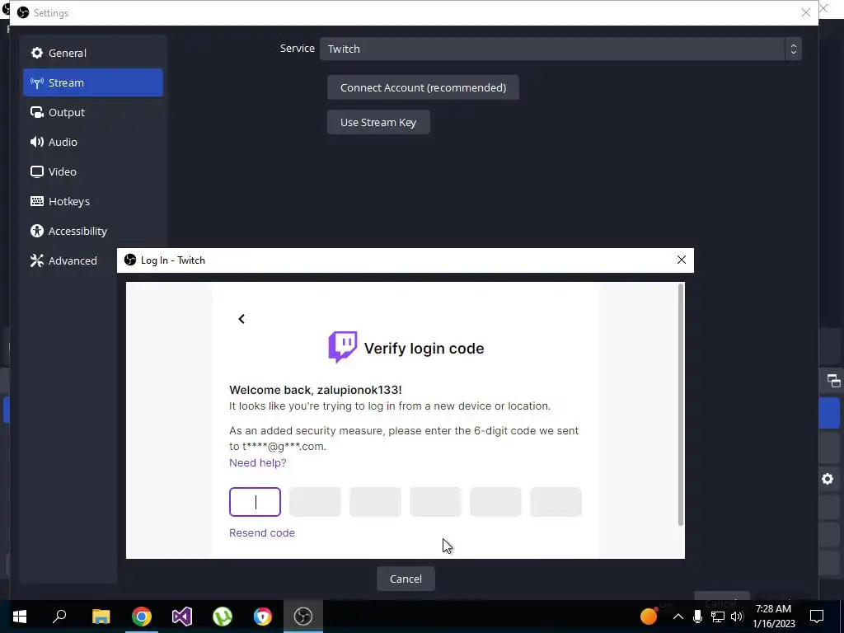Open the colorful shield app in taskbar
Image resolution: width=844 pixels, height=633 pixels.
(263, 617)
